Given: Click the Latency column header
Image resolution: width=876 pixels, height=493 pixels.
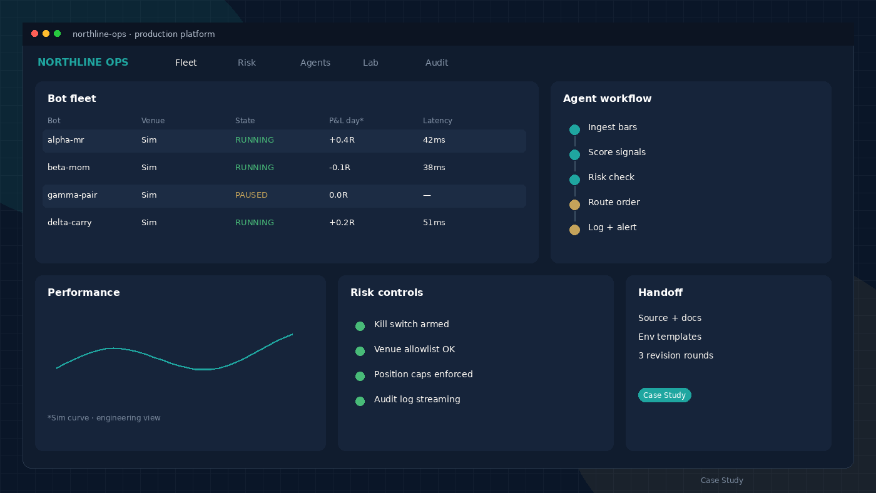Looking at the screenshot, I should (x=437, y=121).
